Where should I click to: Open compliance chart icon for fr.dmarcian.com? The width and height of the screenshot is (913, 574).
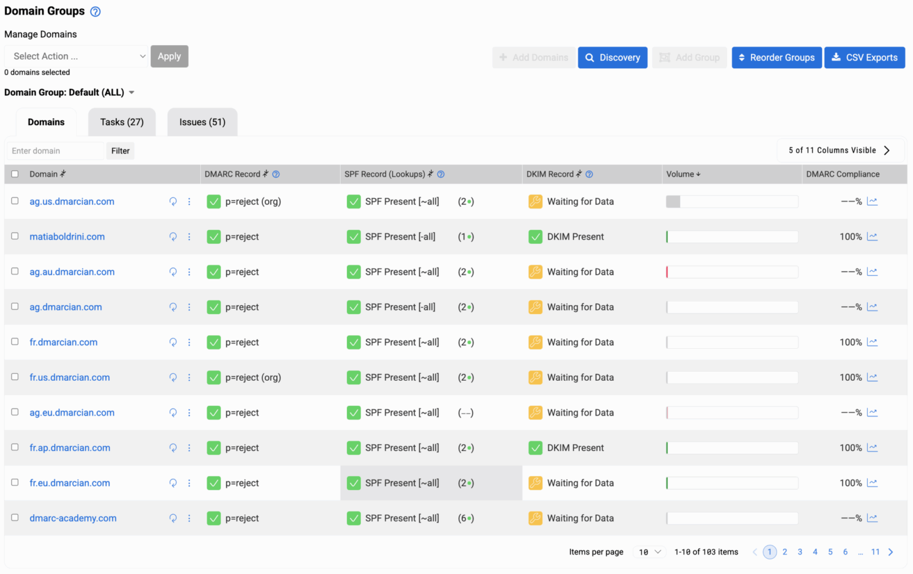pos(872,342)
